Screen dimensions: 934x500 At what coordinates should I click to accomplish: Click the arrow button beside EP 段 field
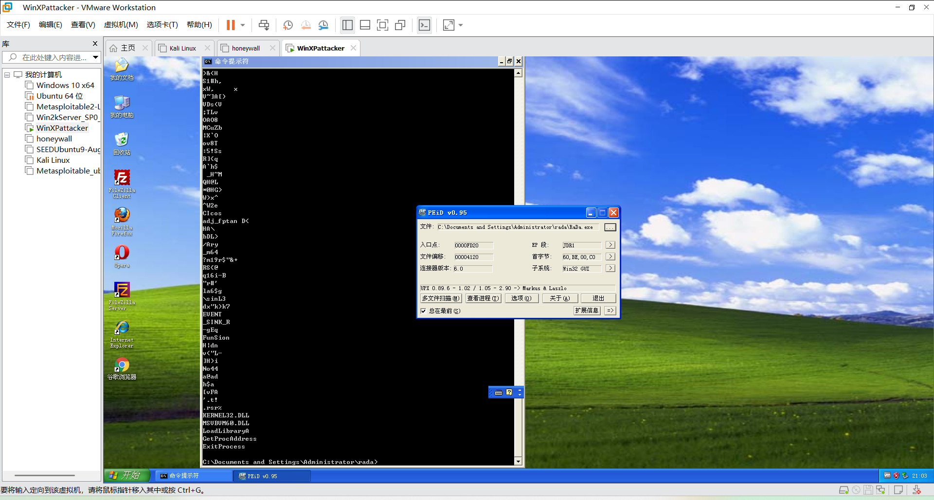point(611,245)
